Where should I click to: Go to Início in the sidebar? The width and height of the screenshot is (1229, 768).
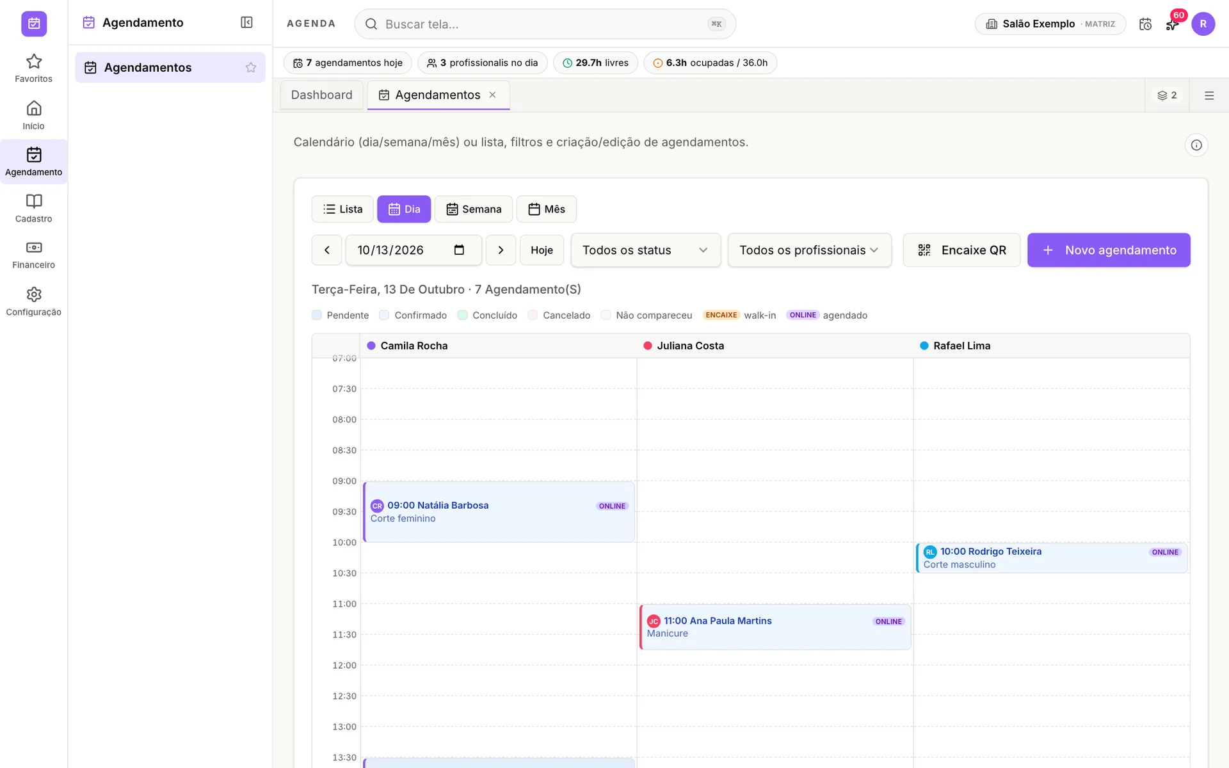click(x=34, y=115)
